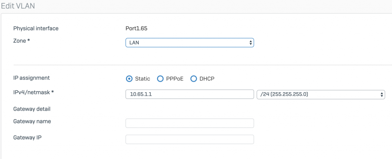Focus the Gateway name input field
This screenshot has height=159, width=392.
[189, 123]
